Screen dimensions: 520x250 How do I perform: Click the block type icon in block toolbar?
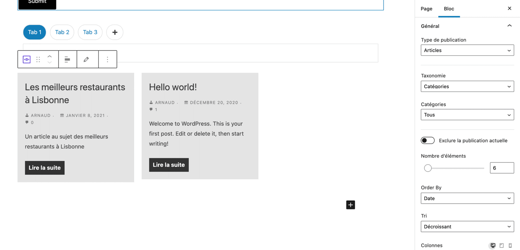tap(27, 59)
